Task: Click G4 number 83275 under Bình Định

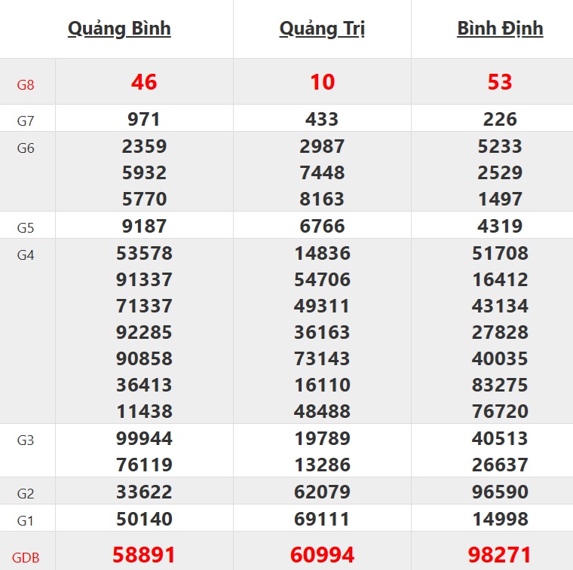Action: (x=500, y=385)
